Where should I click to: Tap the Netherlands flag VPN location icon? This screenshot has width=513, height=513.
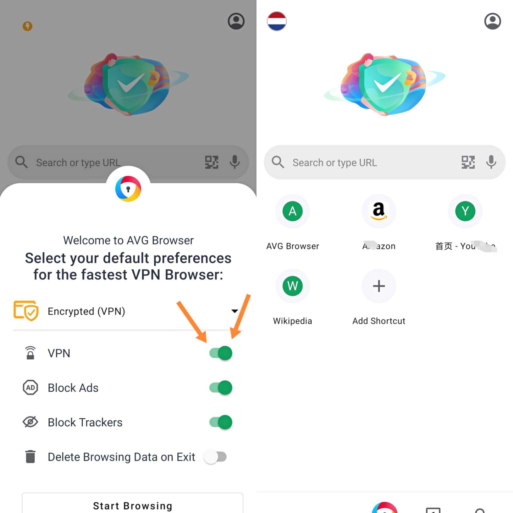click(277, 21)
